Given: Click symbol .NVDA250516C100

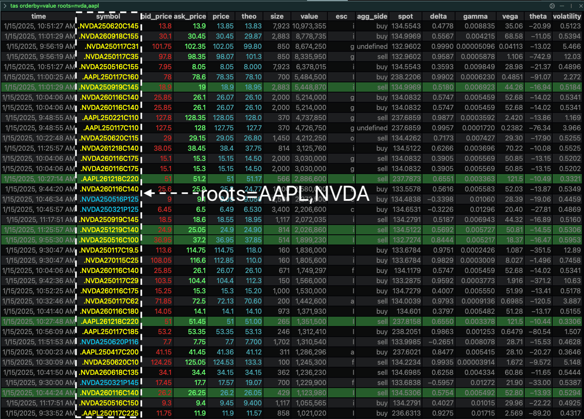Looking at the screenshot, I should 109,240.
